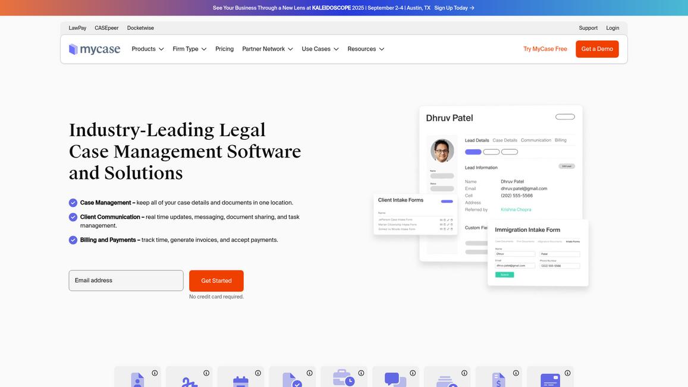Open info on the briefcase clock card
The width and height of the screenshot is (688, 387).
(361, 373)
